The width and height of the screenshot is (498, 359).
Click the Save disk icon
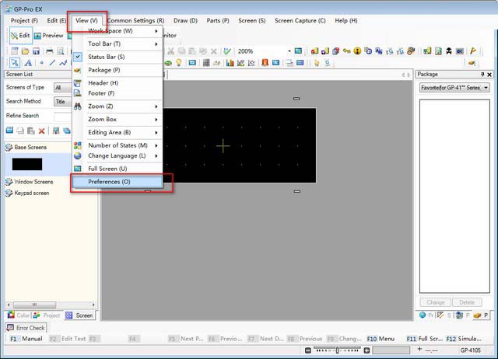coord(36,51)
